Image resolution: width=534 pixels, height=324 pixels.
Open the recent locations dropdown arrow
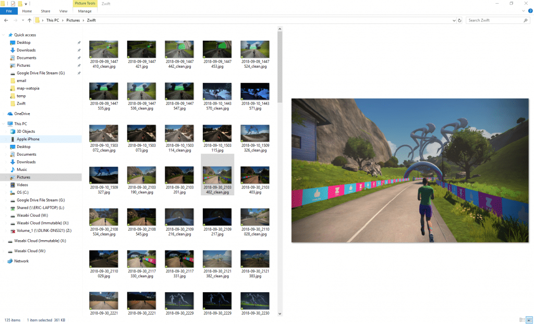click(x=22, y=20)
